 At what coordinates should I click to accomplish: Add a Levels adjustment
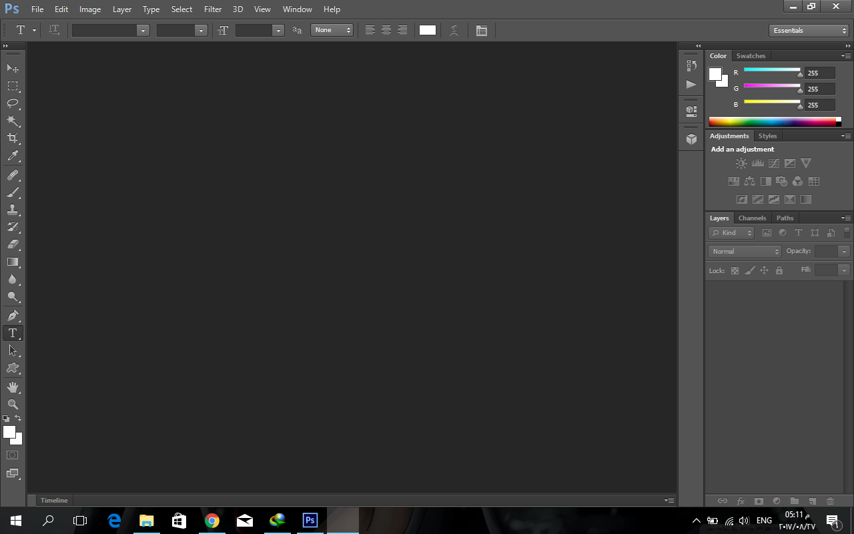[x=757, y=162]
